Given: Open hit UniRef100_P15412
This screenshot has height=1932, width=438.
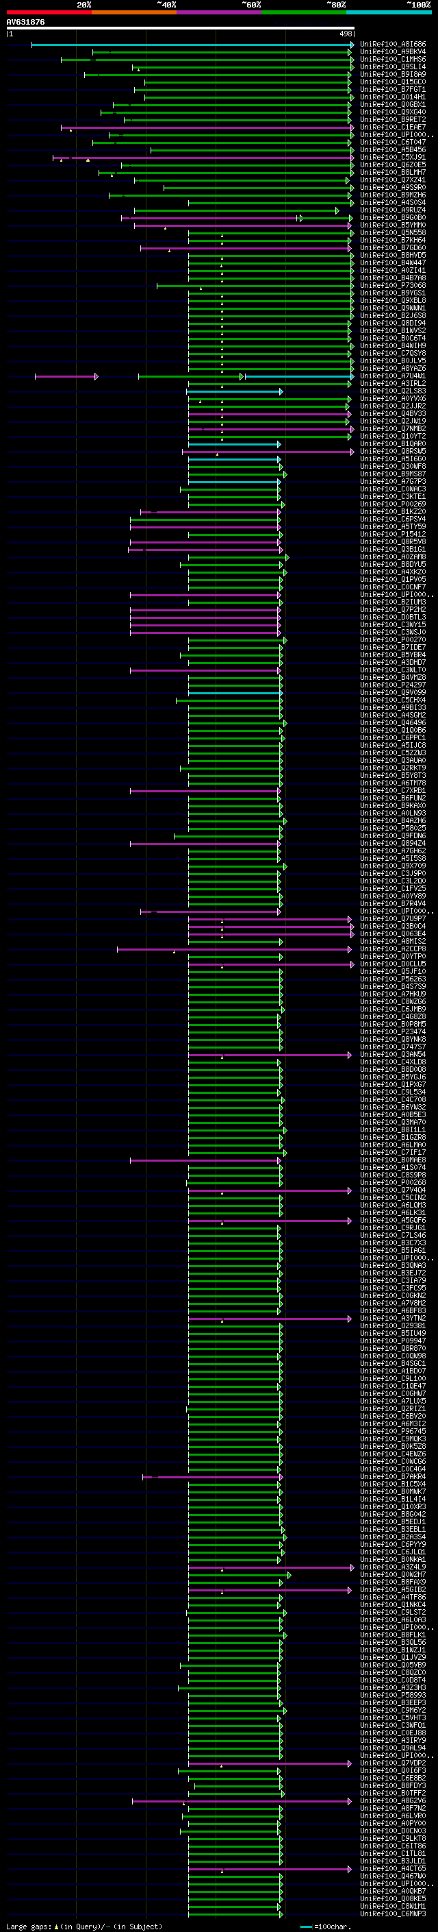Looking at the screenshot, I should tap(393, 534).
